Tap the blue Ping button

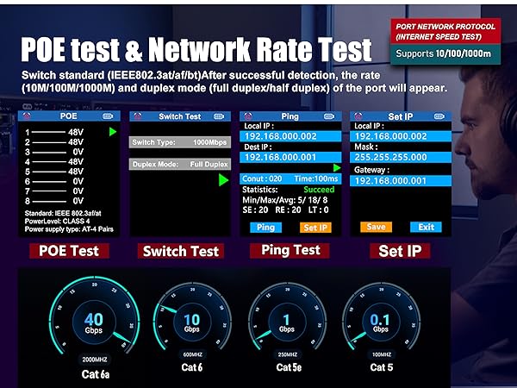[x=265, y=228]
